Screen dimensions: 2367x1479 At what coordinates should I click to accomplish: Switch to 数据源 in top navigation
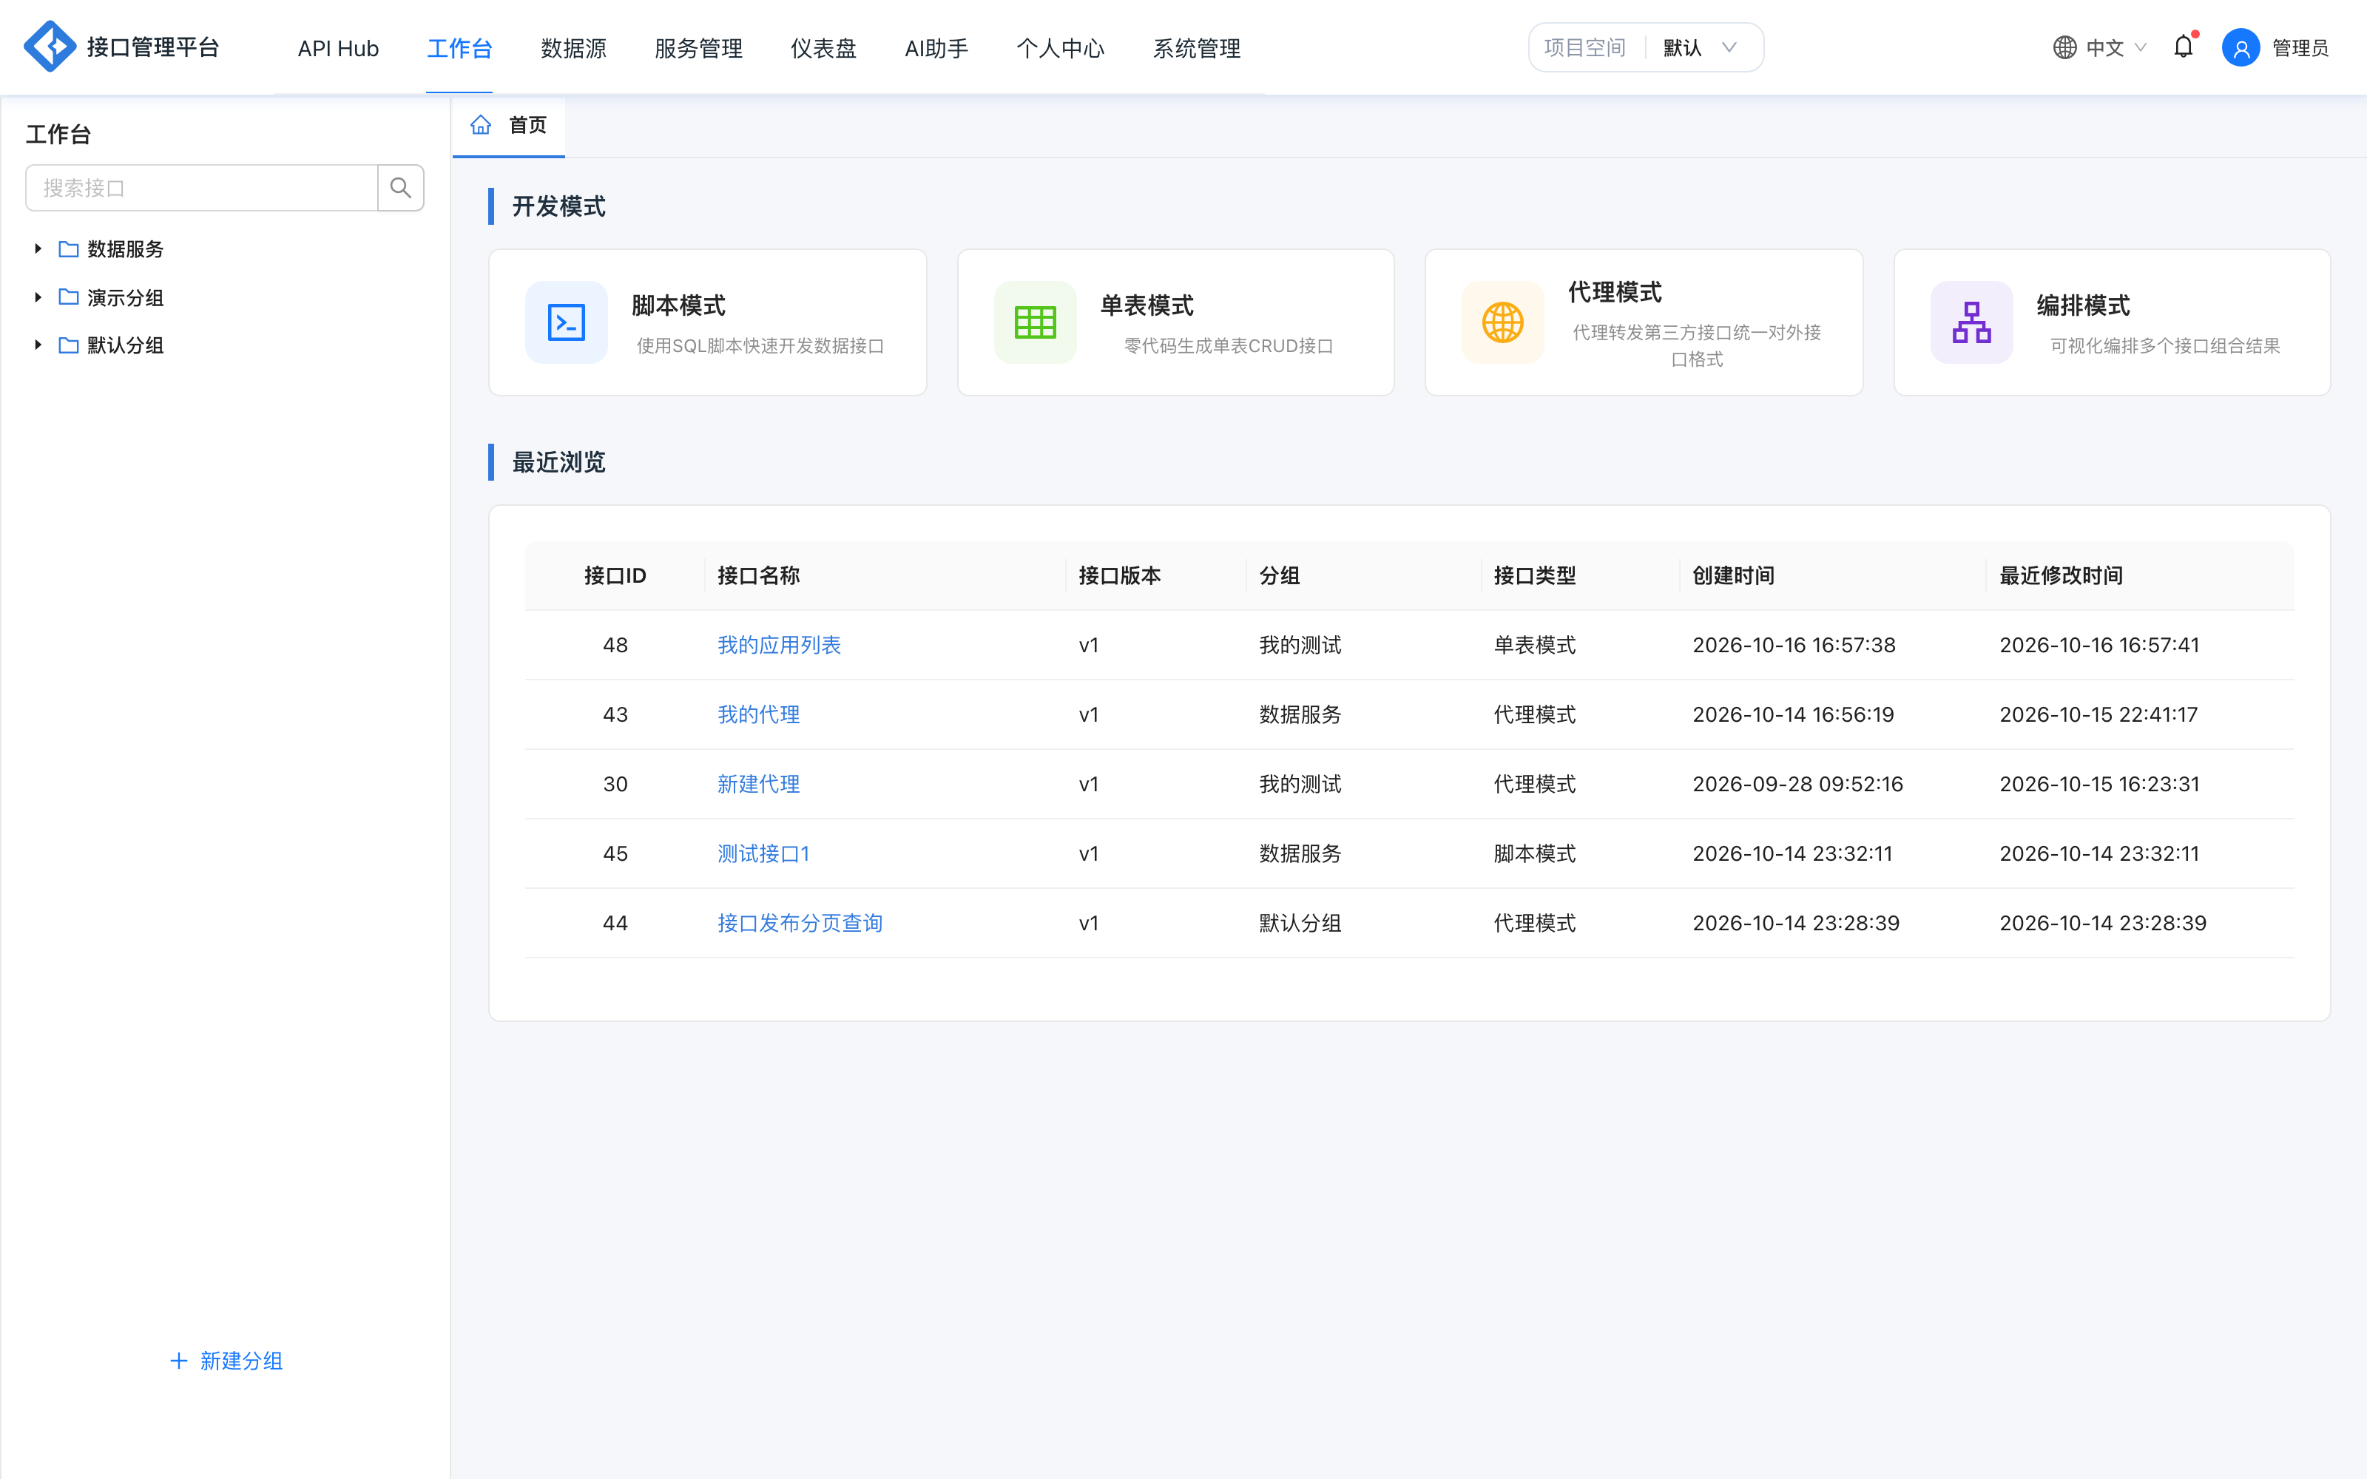tap(573, 48)
